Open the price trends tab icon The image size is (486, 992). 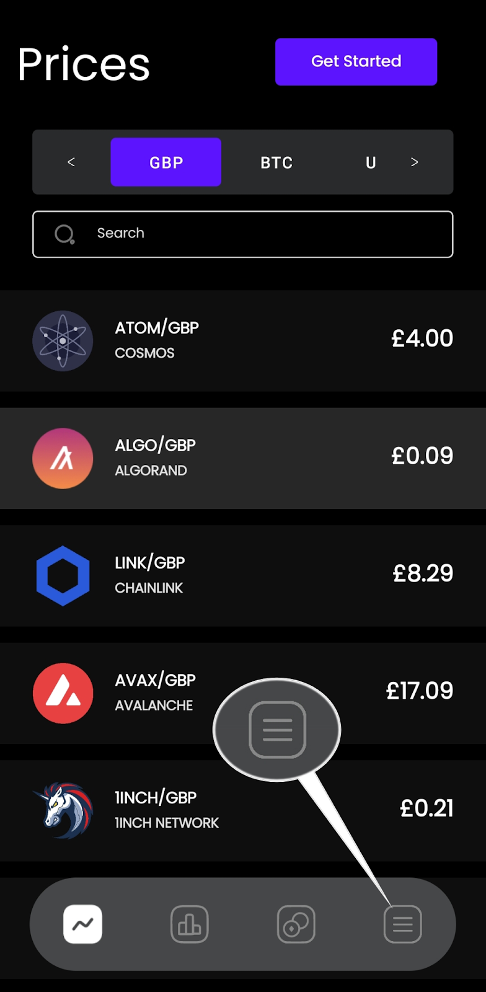[x=82, y=924]
